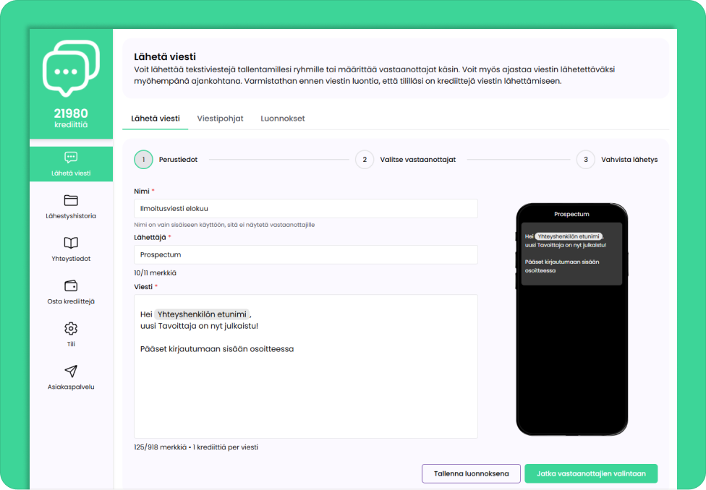Click the Asiakaspalvelu paper plane icon

[x=71, y=371]
